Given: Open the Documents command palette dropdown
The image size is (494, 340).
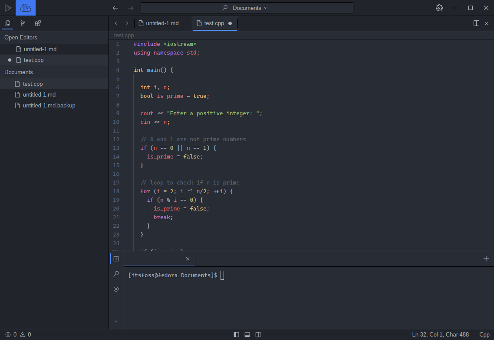Looking at the screenshot, I should click(247, 8).
